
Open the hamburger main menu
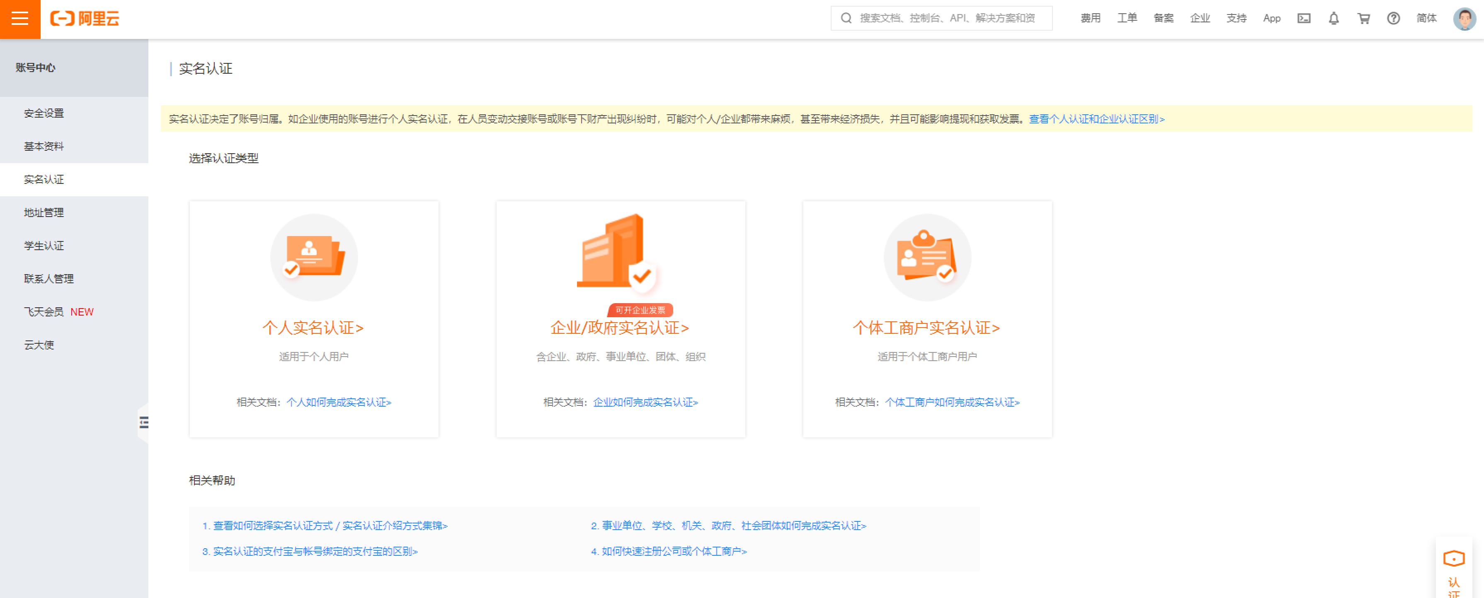coord(19,19)
